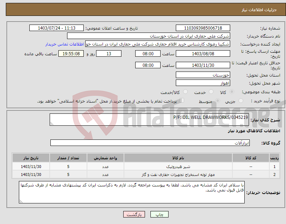This screenshot has height=224, width=286.
Task: Select the متوسط purchase type radio
Action: [x=217, y=100]
